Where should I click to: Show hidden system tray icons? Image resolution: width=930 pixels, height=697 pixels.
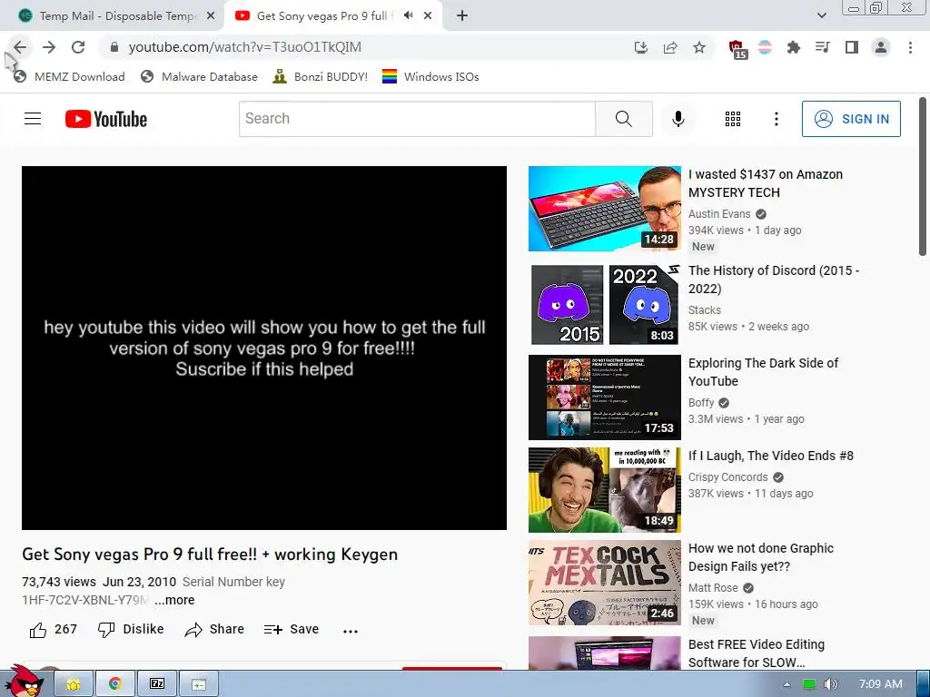point(787,684)
